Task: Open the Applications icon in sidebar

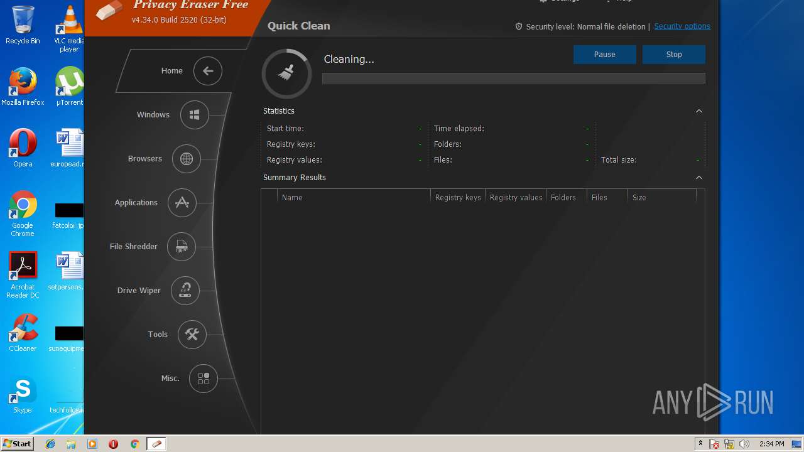Action: [x=182, y=203]
